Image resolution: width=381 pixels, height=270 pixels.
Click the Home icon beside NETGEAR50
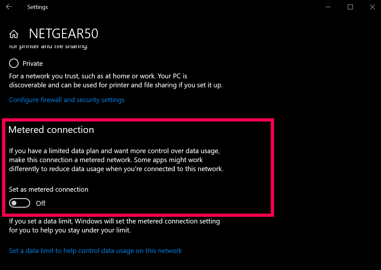pyautogui.click(x=14, y=34)
